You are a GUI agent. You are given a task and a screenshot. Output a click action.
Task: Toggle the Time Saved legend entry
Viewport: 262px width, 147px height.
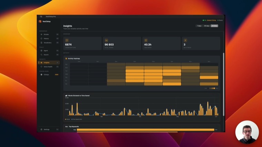[77, 119]
